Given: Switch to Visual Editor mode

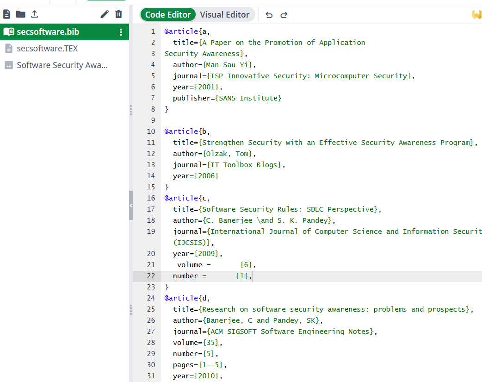Looking at the screenshot, I should pos(224,15).
